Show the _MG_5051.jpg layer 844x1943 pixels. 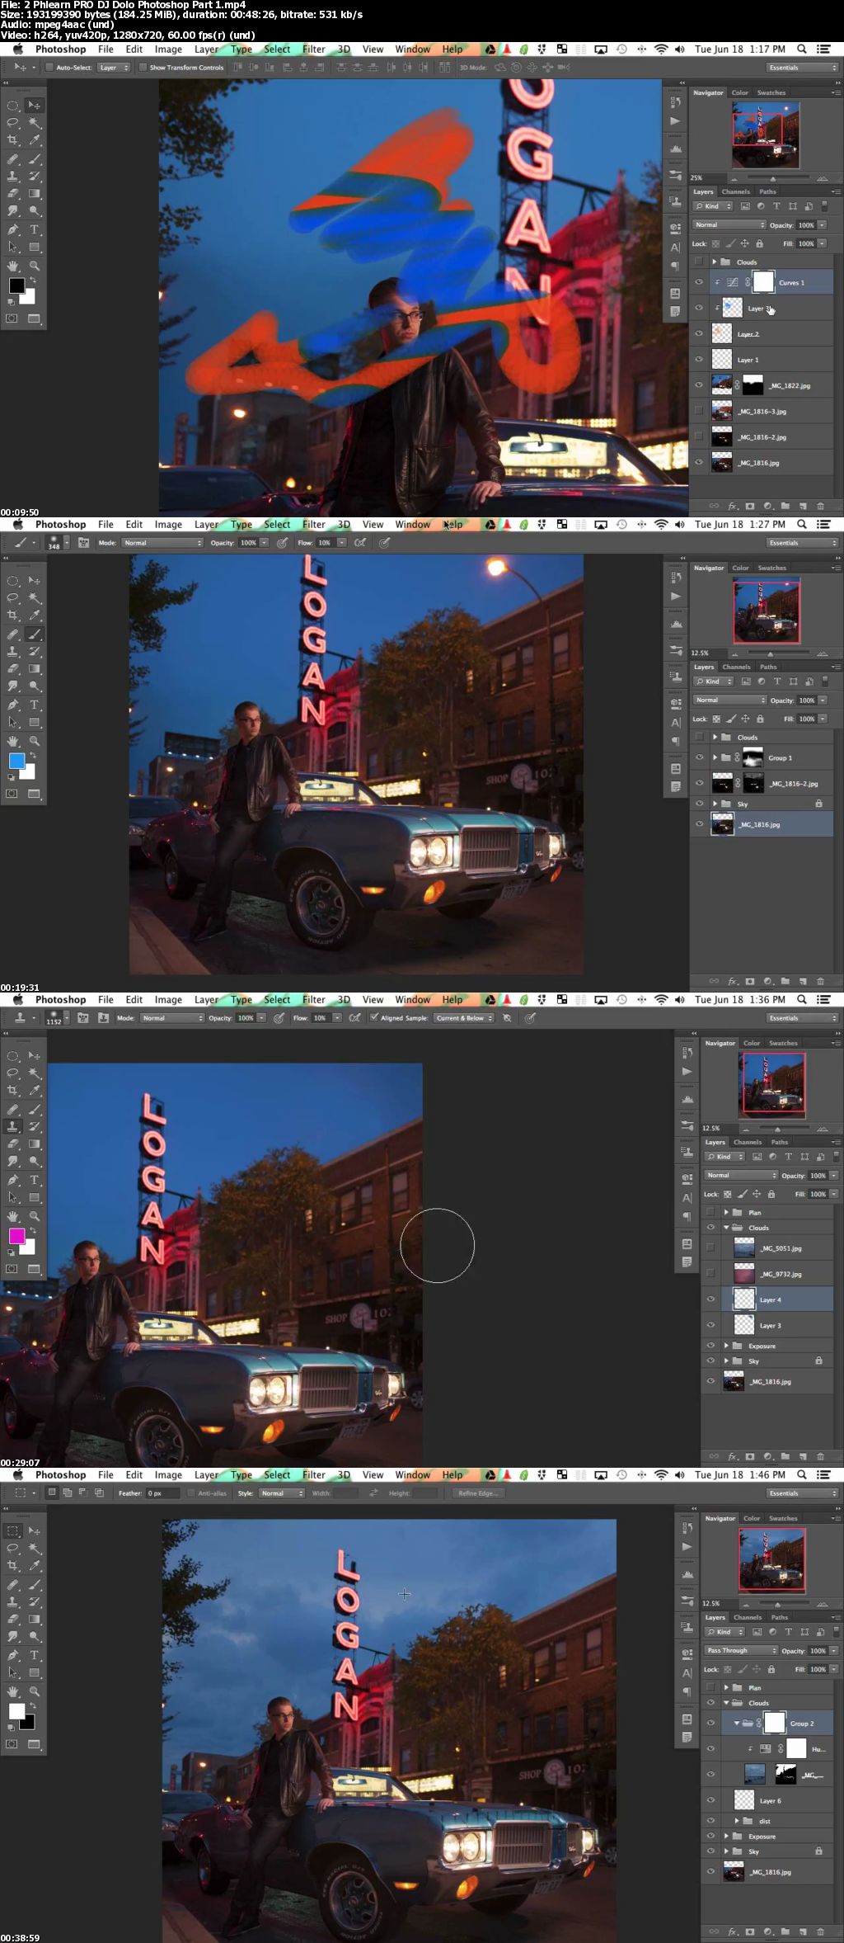[x=710, y=1248]
